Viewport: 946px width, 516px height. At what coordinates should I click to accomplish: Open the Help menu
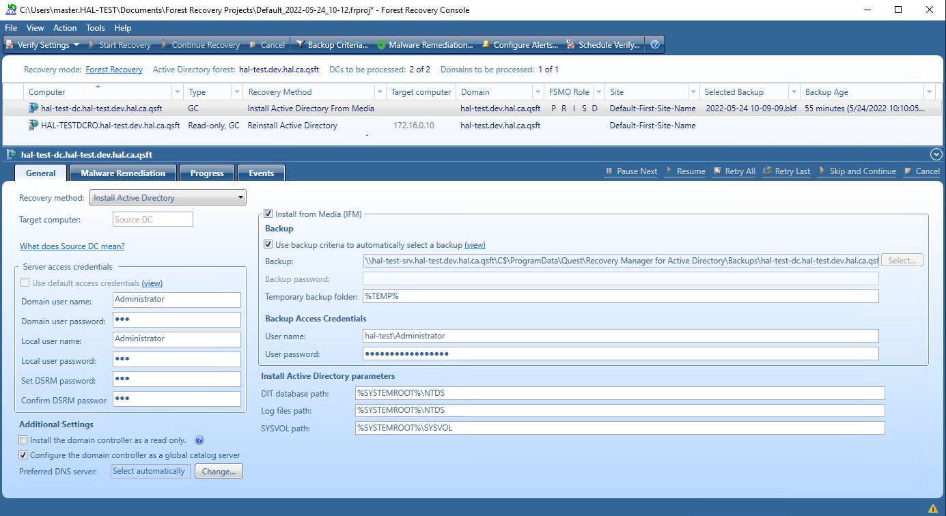[x=123, y=28]
